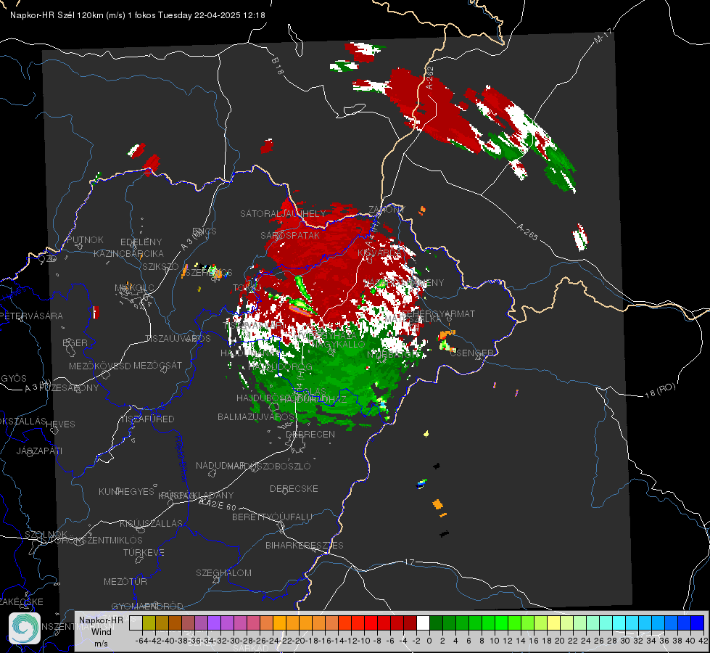
Task: Click the SÁTORALJAÚJHELY town label
Action: click(x=283, y=213)
